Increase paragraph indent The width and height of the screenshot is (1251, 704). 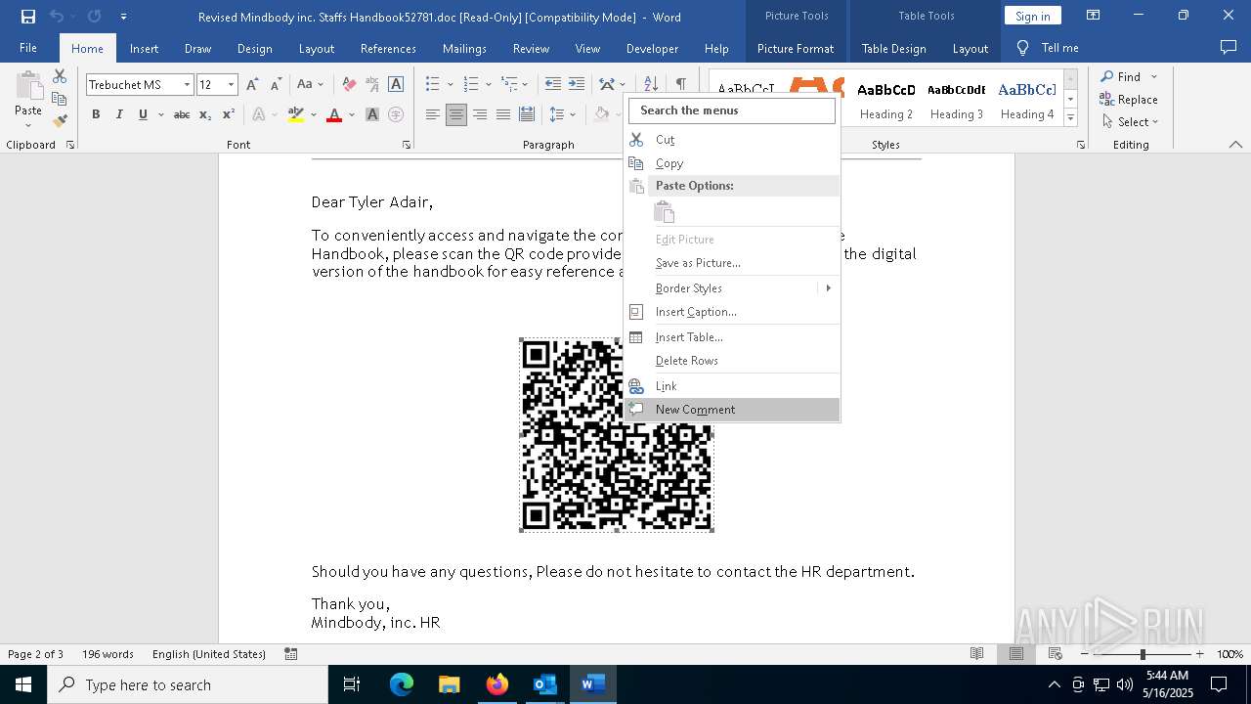click(577, 85)
